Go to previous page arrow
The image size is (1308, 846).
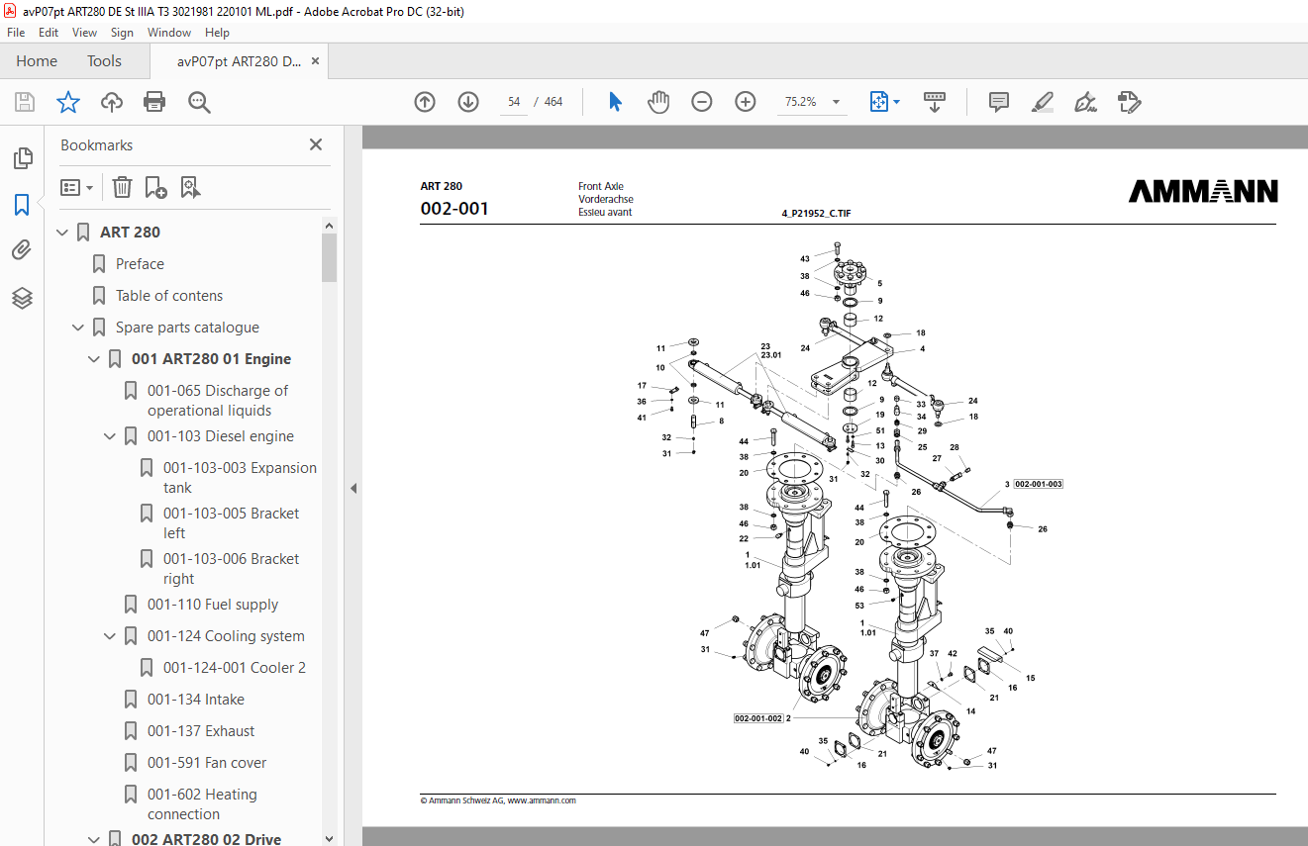click(425, 102)
